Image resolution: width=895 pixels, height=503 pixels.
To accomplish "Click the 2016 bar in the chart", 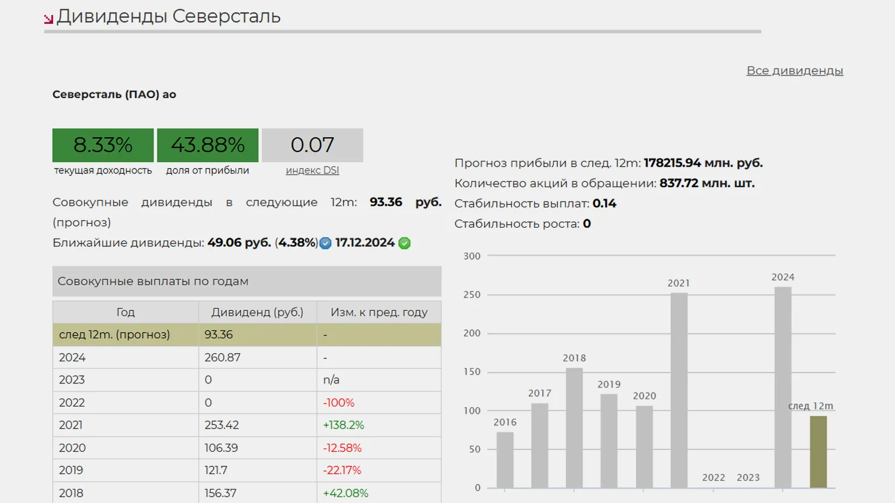I will pyautogui.click(x=505, y=459).
